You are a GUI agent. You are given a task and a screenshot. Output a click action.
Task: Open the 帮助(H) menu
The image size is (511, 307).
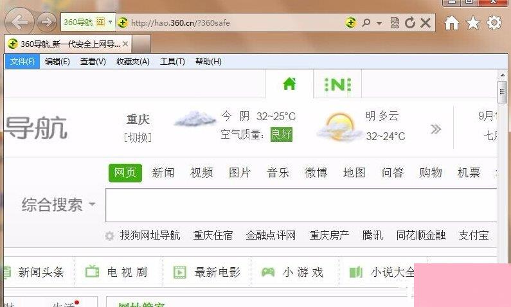pyautogui.click(x=208, y=62)
